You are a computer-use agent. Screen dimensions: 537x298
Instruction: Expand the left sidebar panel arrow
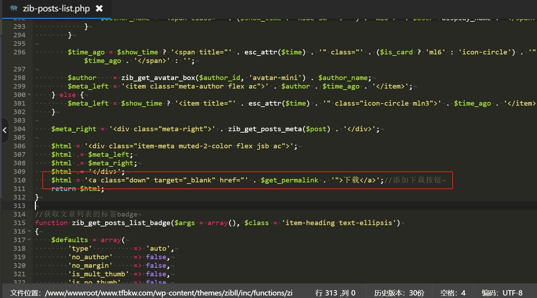coord(5,130)
